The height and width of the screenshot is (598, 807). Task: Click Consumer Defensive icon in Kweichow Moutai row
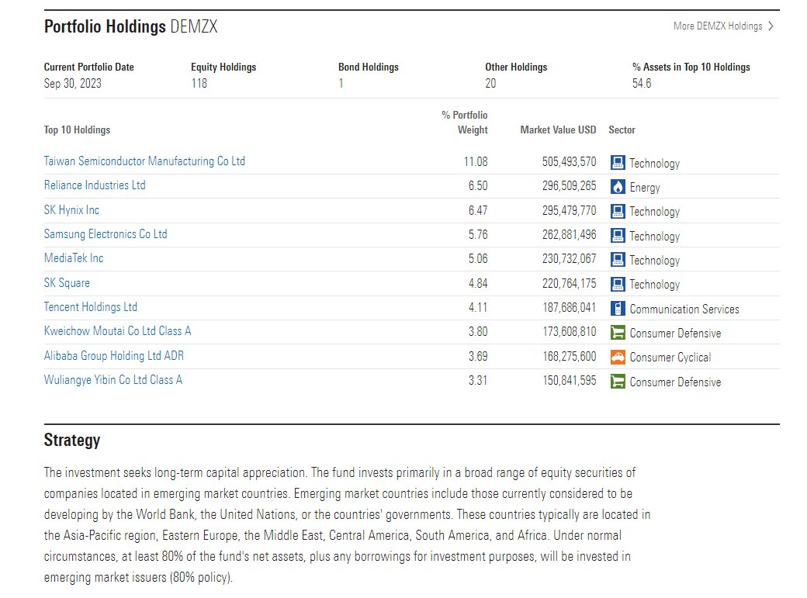click(618, 333)
